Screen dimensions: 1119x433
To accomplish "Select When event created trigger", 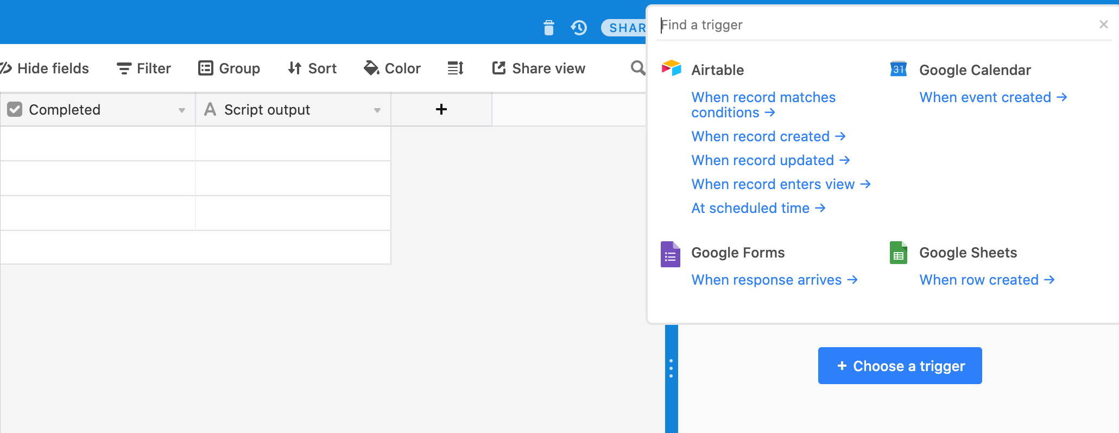I will pos(994,97).
